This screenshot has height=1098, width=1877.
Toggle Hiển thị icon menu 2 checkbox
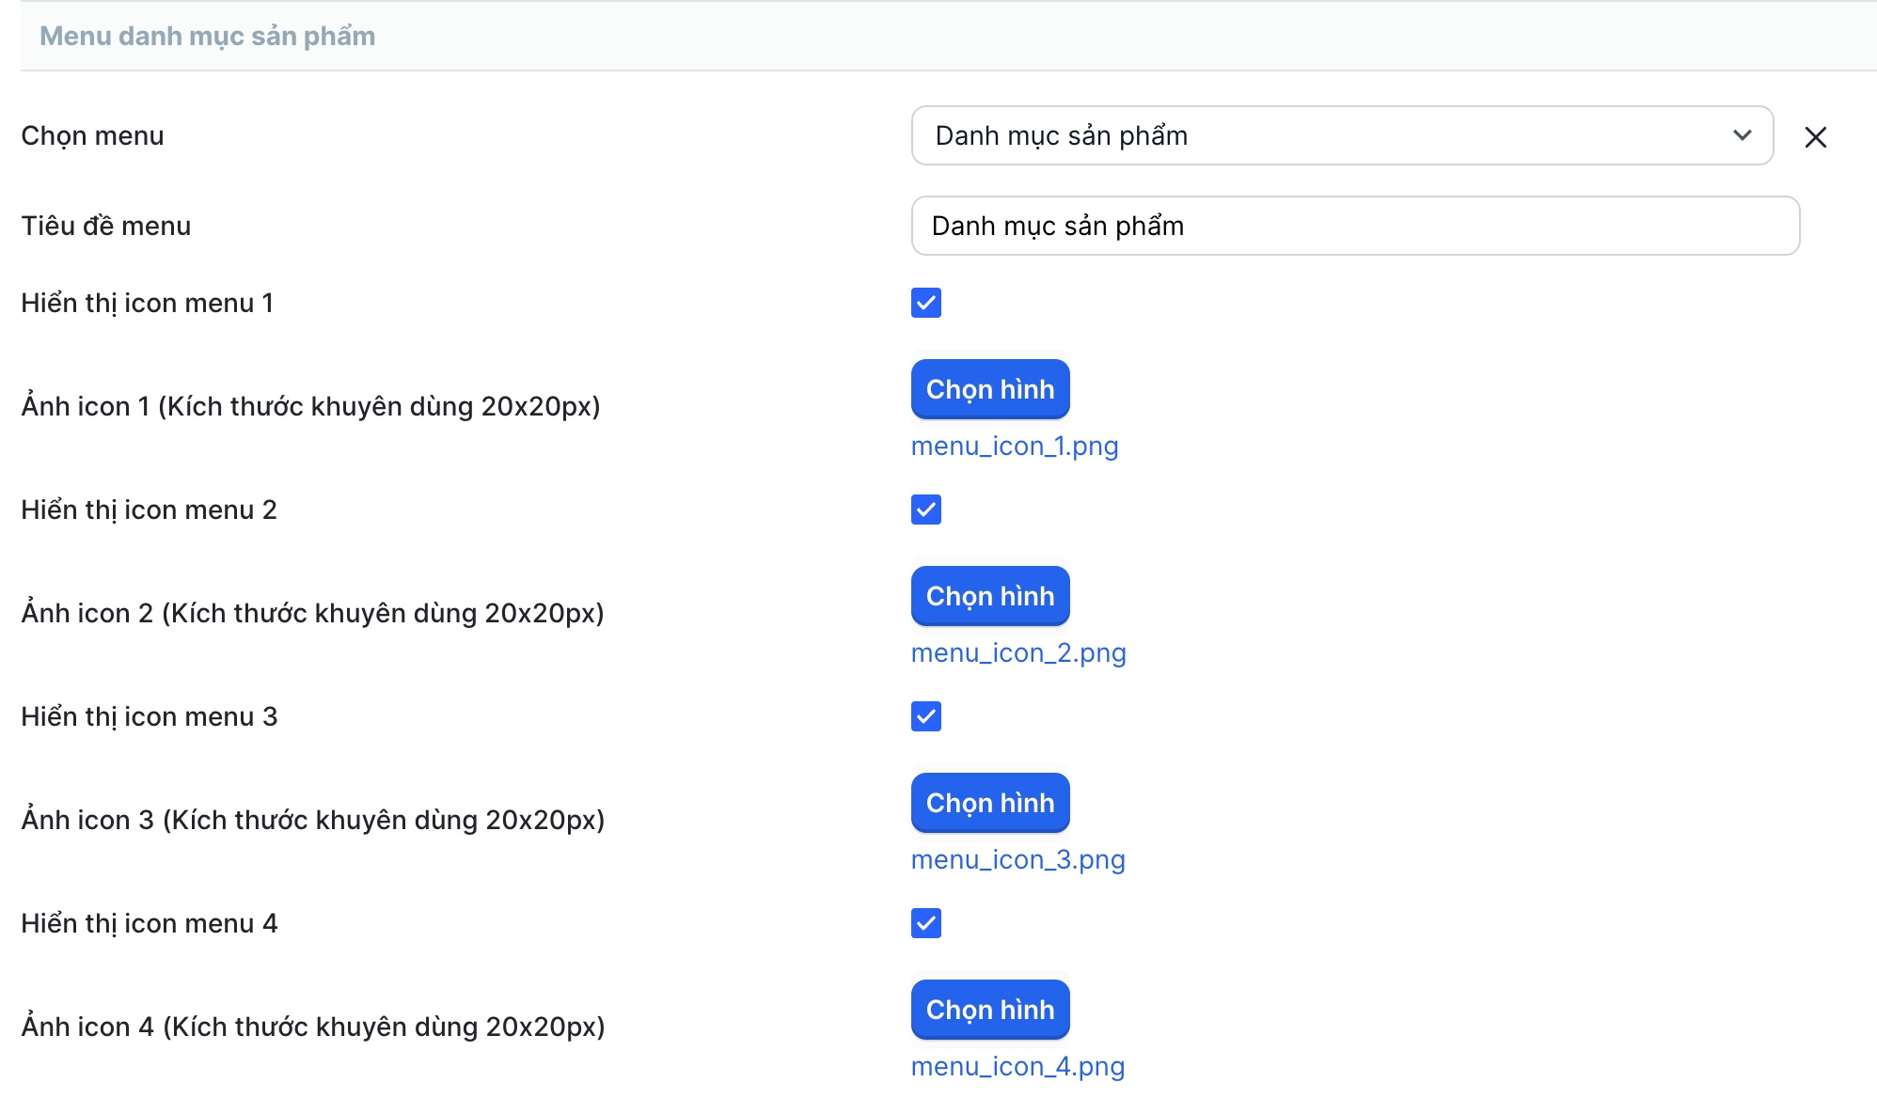tap(926, 510)
